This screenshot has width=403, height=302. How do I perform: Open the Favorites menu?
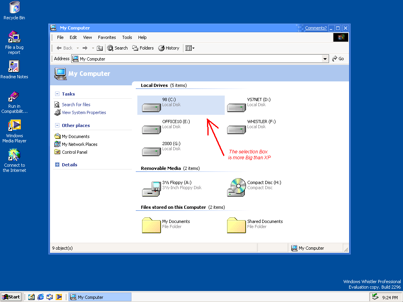[x=107, y=37]
